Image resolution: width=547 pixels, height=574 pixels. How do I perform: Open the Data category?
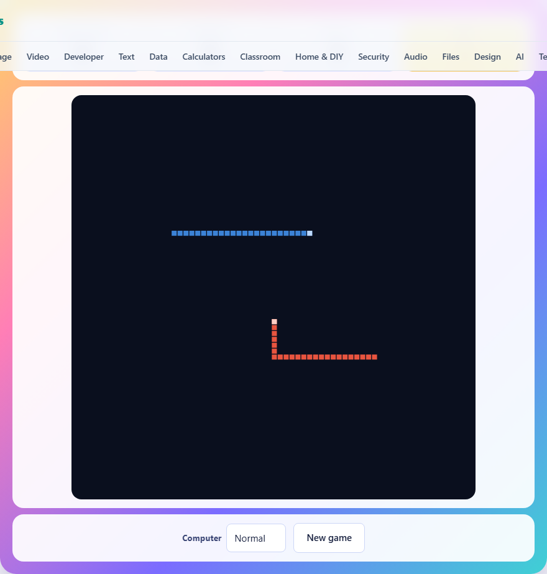pos(159,57)
